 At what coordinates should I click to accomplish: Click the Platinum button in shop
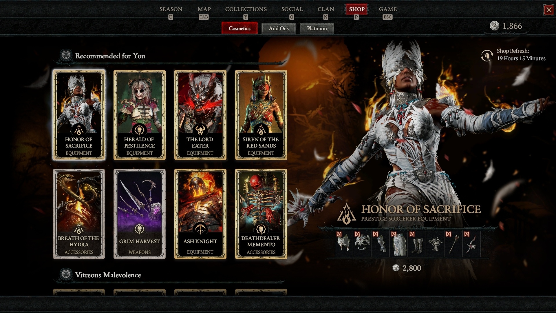point(317,28)
